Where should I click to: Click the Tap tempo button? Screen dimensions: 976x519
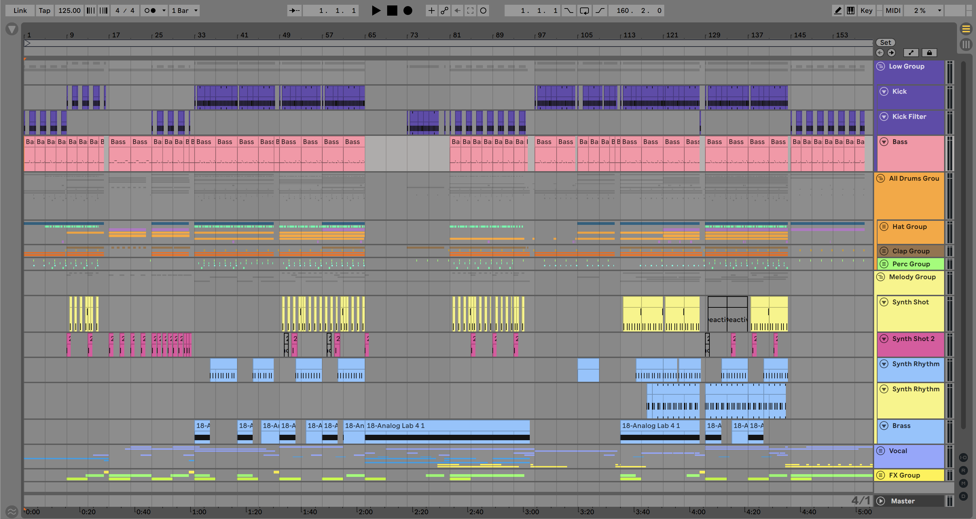coord(44,11)
